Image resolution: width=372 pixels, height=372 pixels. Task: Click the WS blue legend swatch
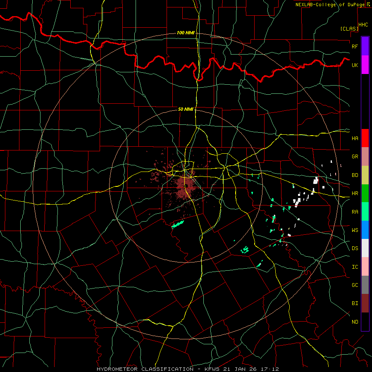[365, 230]
